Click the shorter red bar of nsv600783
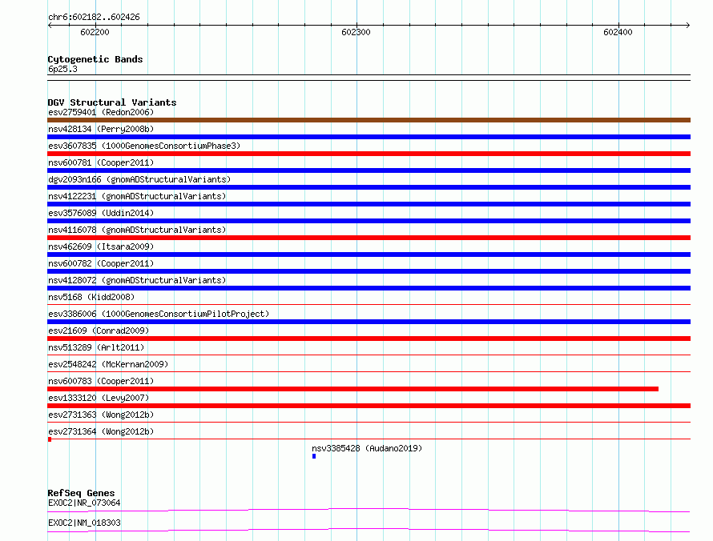 tap(352, 389)
